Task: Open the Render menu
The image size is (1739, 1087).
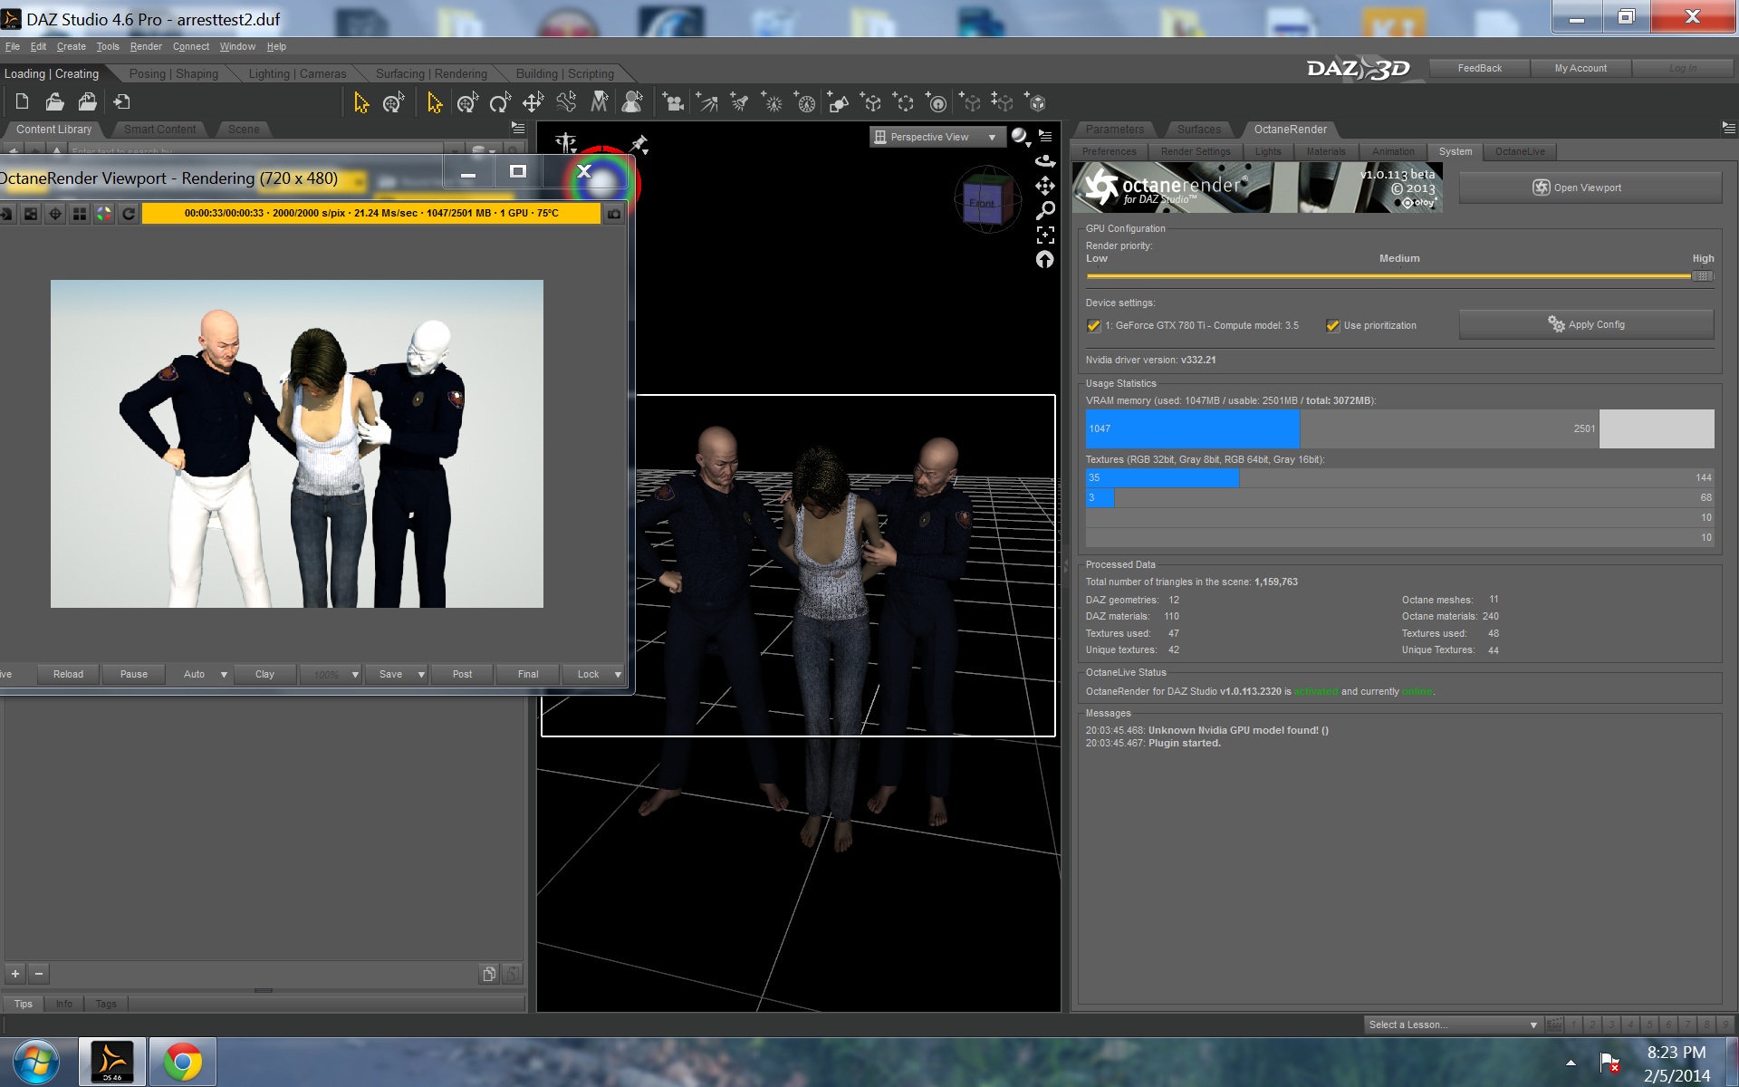Action: click(146, 47)
